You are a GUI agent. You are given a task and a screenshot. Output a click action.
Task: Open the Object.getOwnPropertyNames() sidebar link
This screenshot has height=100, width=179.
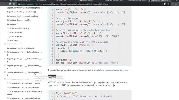(x=21, y=12)
